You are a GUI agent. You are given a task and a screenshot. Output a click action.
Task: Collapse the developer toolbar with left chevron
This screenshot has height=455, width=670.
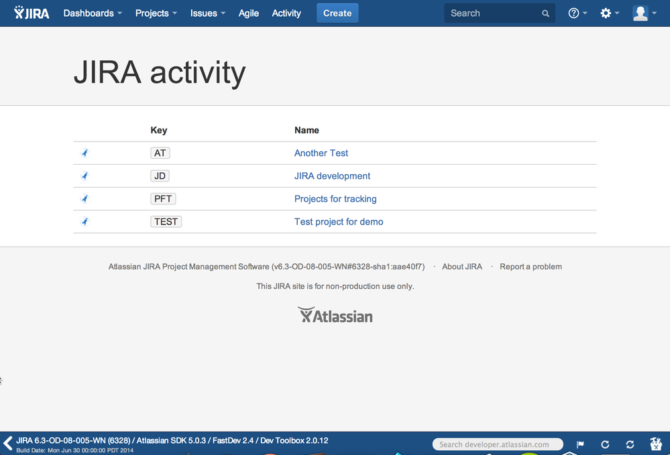tap(7, 443)
